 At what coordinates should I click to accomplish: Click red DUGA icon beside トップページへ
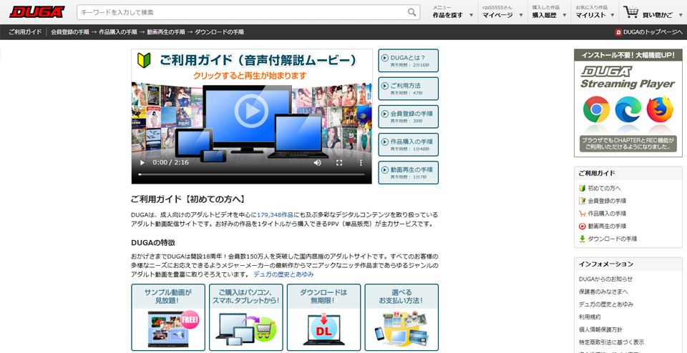618,32
